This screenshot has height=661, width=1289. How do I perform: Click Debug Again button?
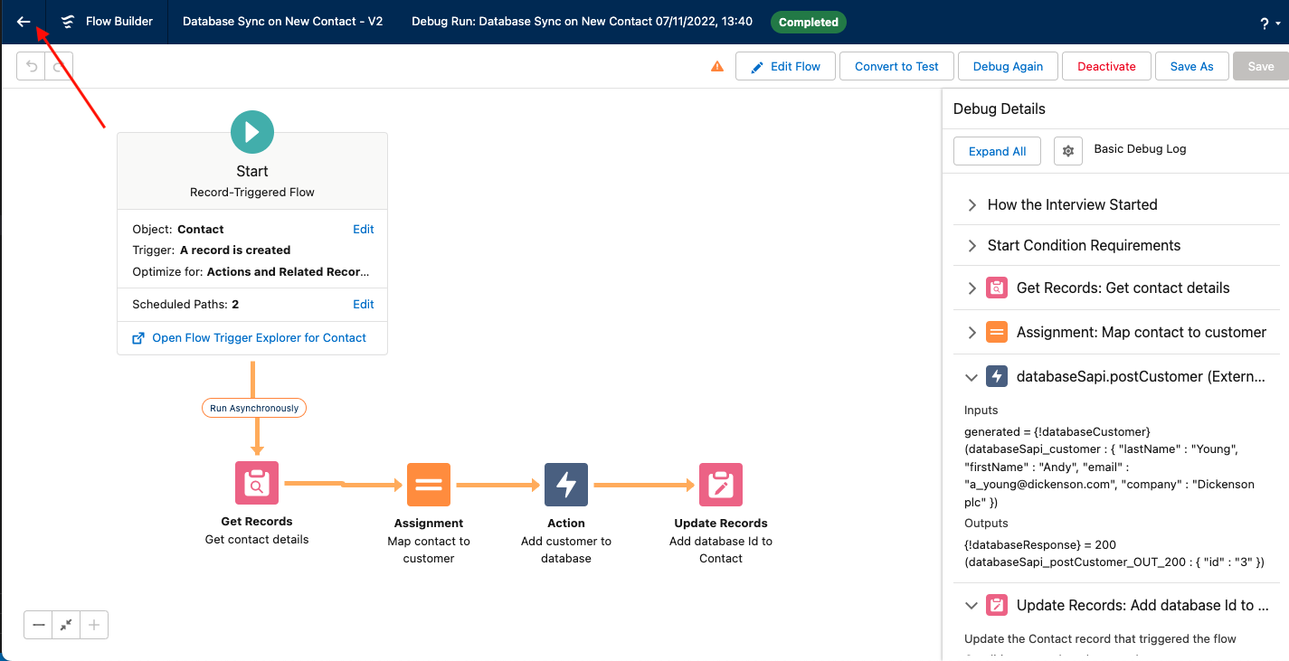1008,66
